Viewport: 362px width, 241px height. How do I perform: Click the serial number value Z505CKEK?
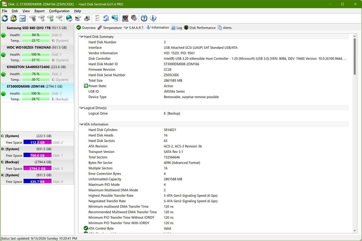[x=171, y=75]
